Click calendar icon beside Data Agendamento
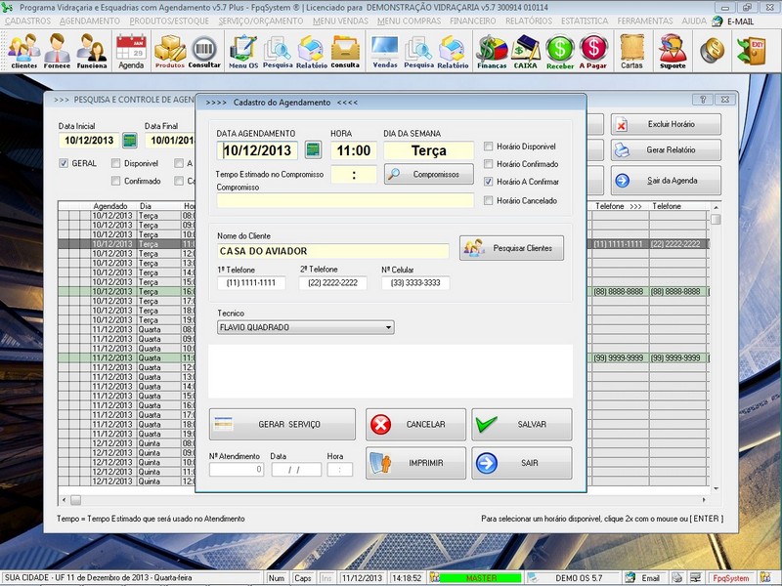The height and width of the screenshot is (586, 782). point(313,150)
